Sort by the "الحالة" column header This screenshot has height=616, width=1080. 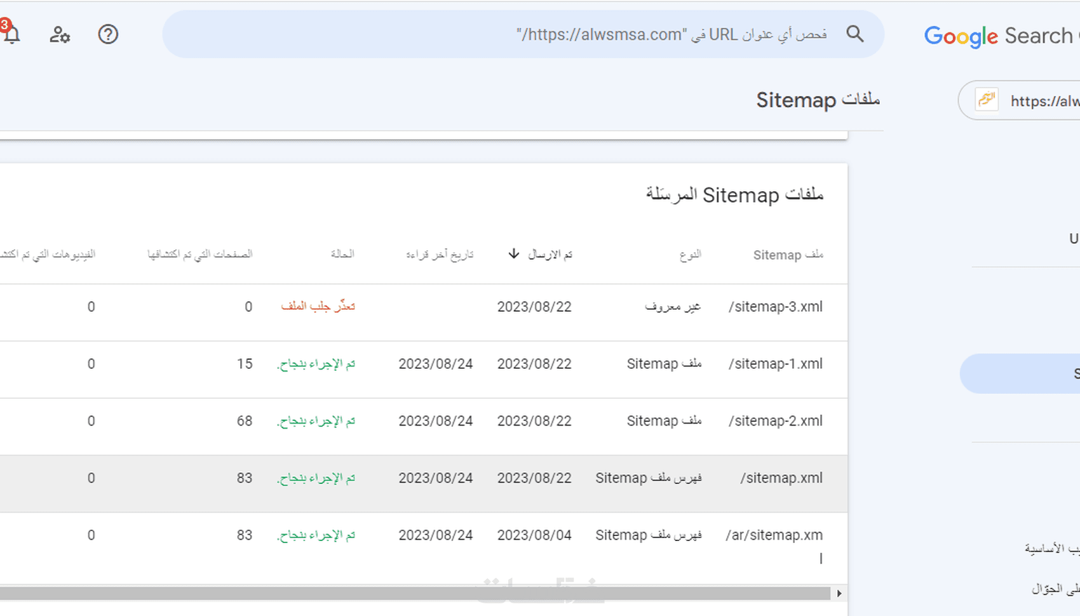[342, 254]
